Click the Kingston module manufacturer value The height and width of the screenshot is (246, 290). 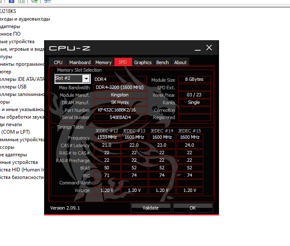coord(120,95)
